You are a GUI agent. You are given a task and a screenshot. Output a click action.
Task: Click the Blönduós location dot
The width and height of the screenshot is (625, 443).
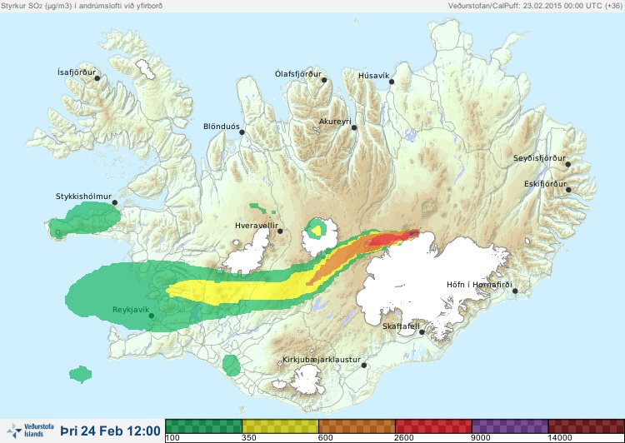(x=242, y=132)
